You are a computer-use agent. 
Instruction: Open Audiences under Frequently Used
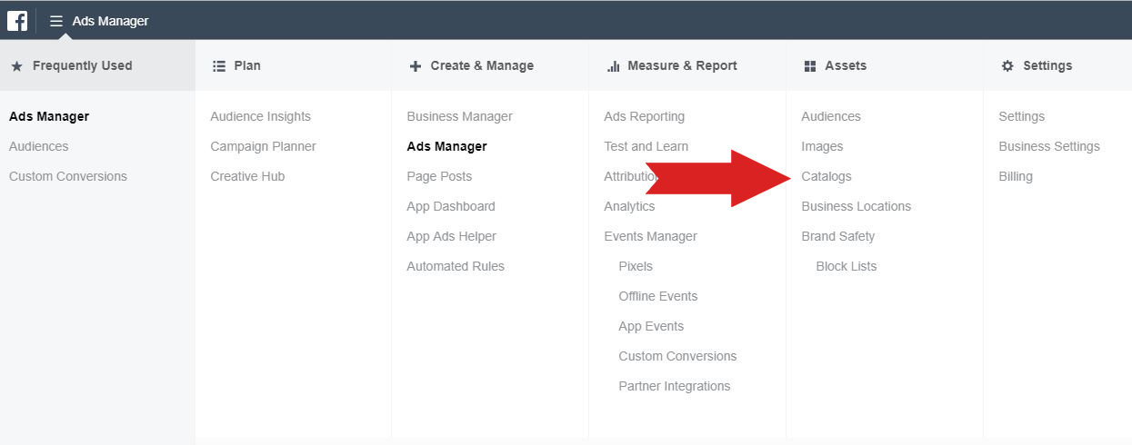click(39, 146)
